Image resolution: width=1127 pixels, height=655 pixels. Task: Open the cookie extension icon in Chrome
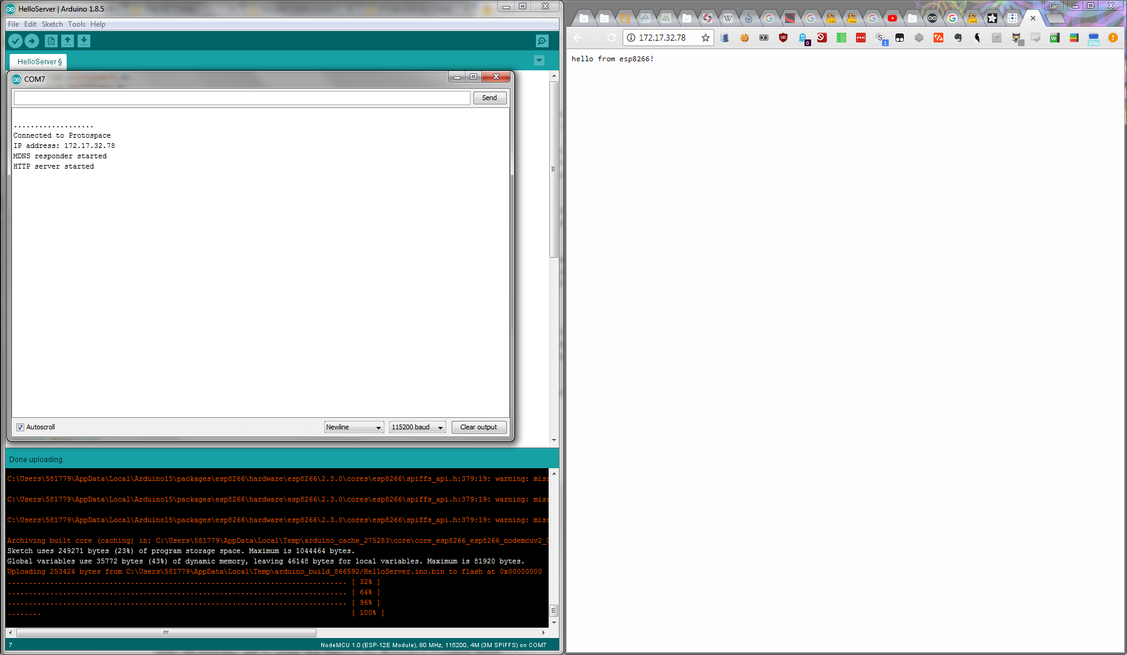[744, 38]
